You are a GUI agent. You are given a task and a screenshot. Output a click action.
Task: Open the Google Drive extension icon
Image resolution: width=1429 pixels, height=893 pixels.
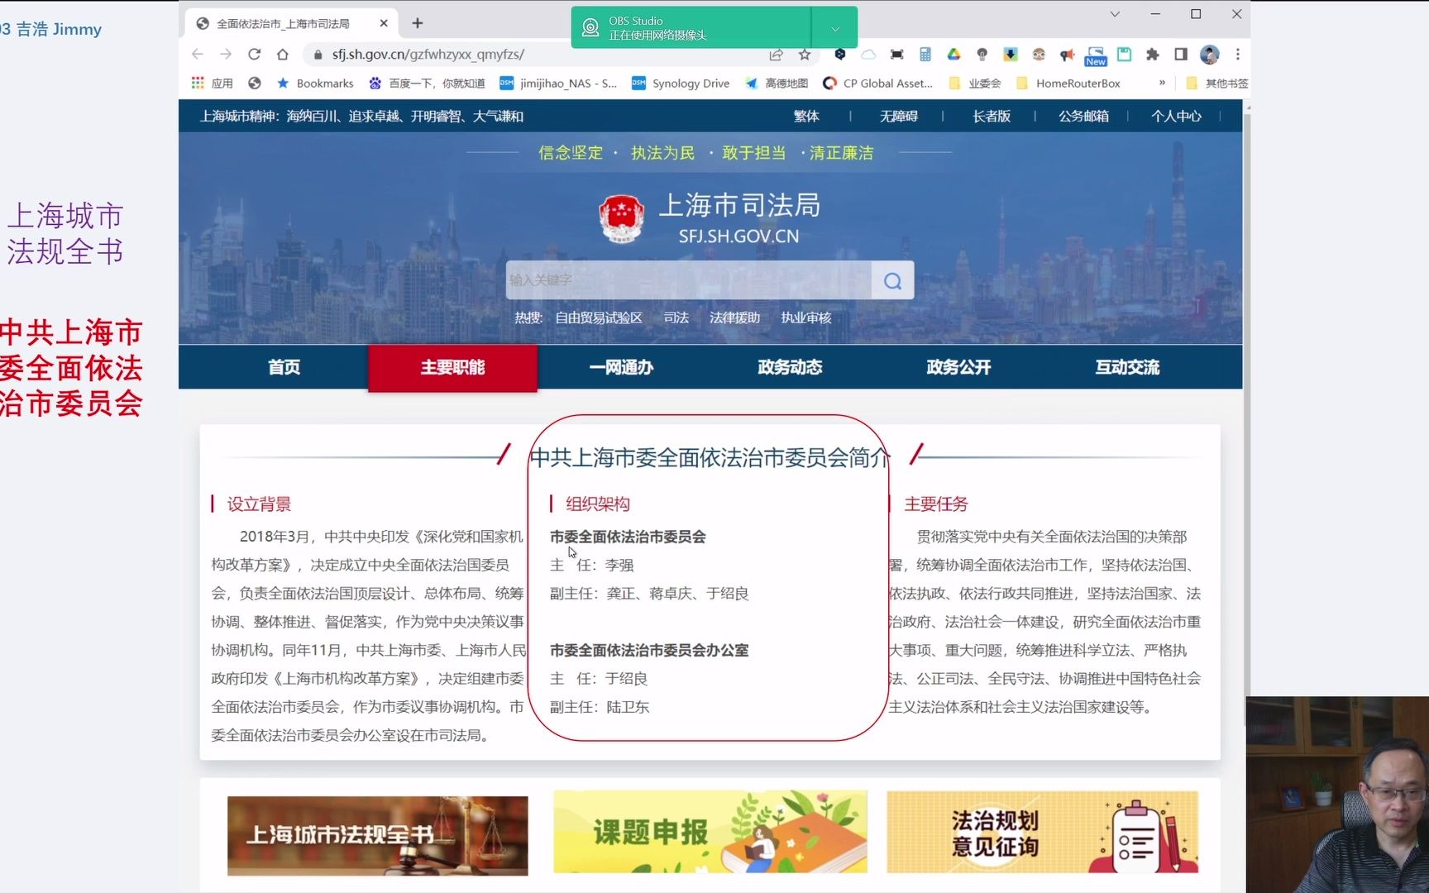(x=953, y=55)
